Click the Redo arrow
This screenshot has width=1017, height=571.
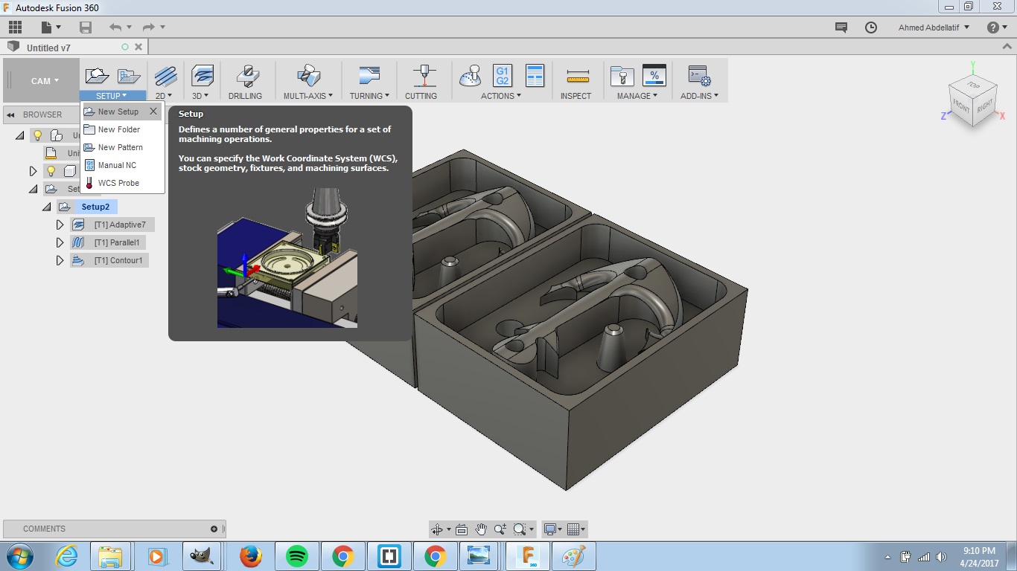point(148,28)
